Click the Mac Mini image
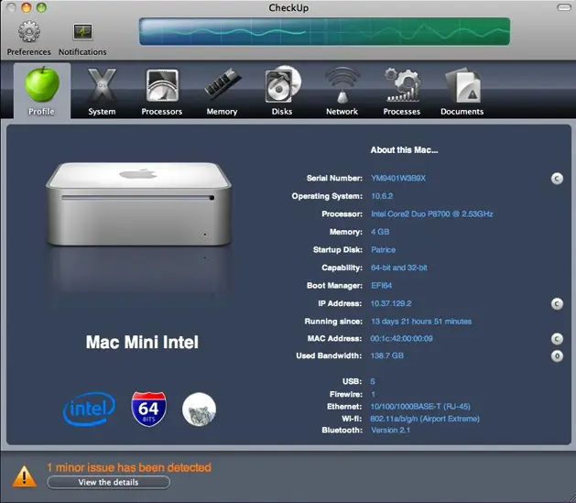The image size is (576, 503). click(139, 204)
